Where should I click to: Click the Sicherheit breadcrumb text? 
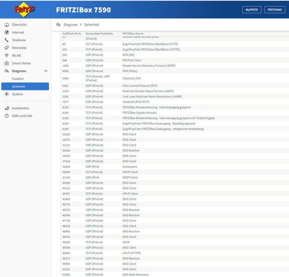point(91,24)
